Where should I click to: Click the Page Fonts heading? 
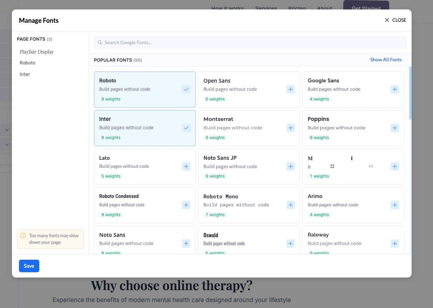[35, 39]
